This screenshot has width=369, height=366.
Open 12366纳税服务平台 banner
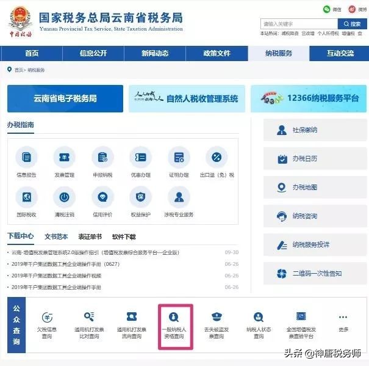[309, 98]
